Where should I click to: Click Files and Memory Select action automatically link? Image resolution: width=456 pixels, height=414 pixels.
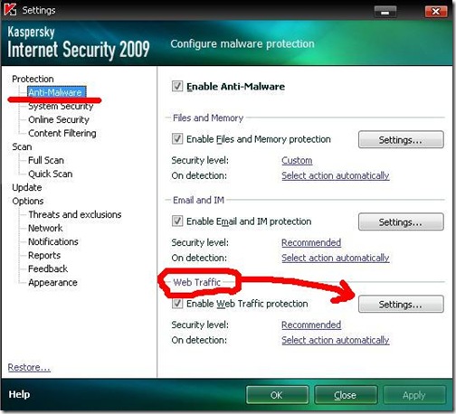336,175
